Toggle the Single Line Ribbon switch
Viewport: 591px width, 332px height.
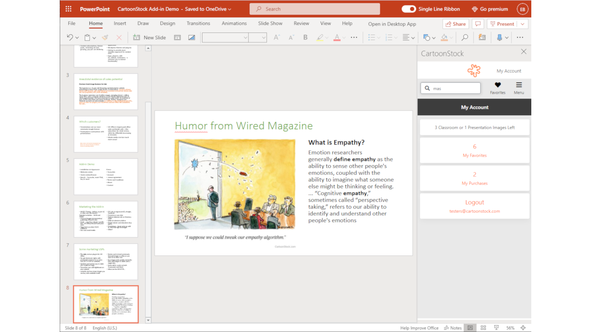coord(408,9)
